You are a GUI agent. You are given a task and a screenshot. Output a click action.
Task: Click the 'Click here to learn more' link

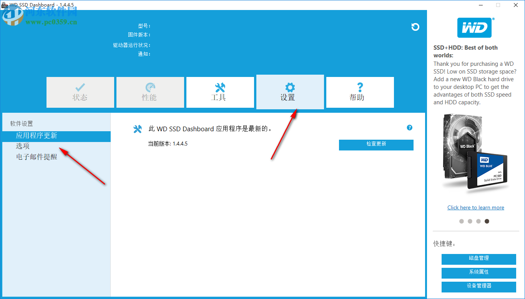(x=475, y=207)
